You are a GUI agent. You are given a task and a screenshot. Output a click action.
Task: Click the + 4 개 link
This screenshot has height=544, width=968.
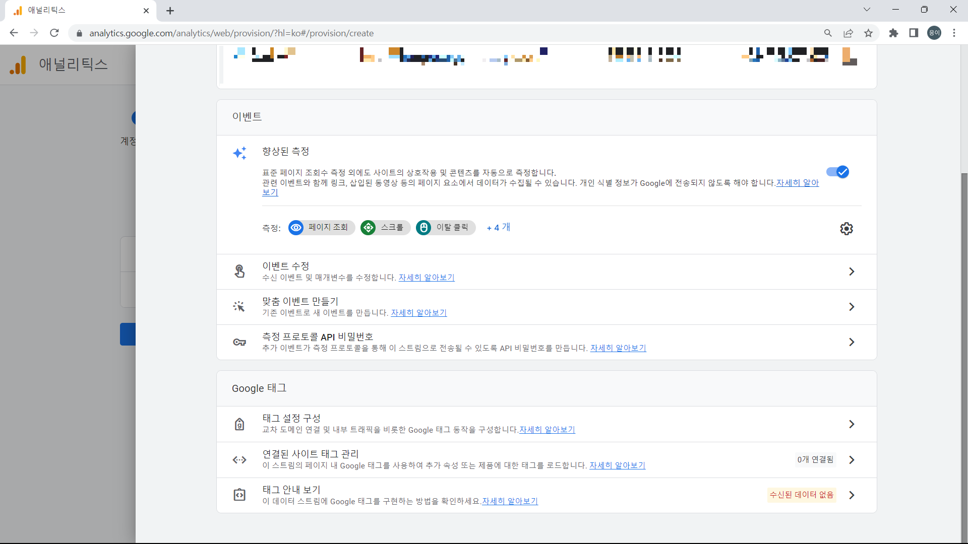coord(498,228)
